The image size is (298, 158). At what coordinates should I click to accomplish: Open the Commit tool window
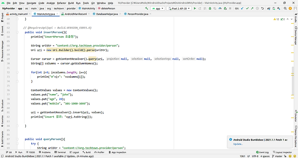pyautogui.click(x=2, y=31)
